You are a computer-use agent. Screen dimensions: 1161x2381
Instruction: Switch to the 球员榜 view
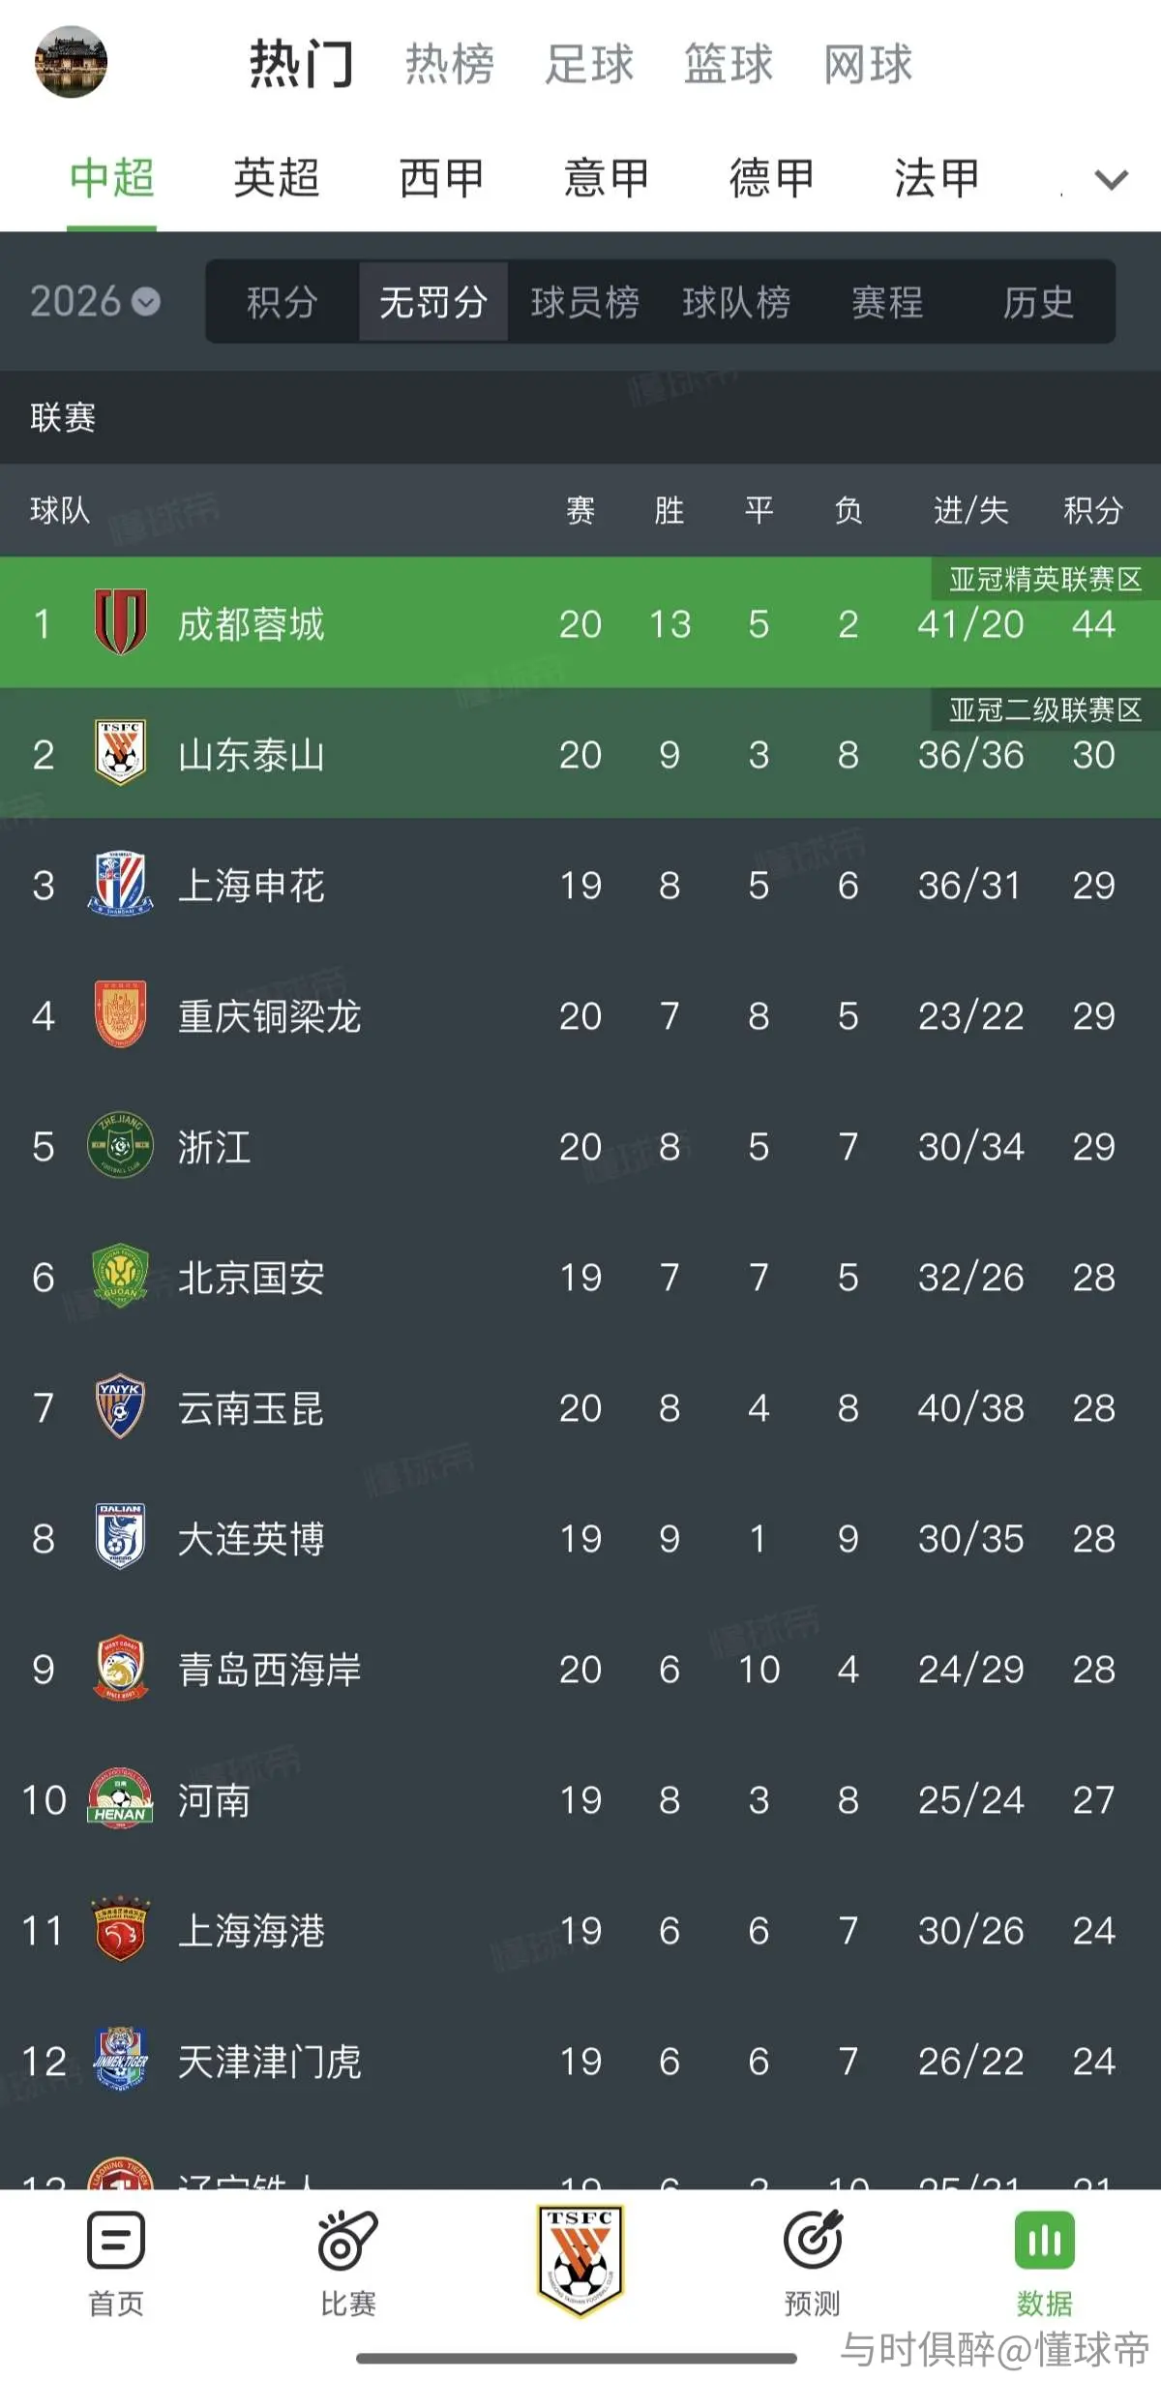click(x=584, y=302)
